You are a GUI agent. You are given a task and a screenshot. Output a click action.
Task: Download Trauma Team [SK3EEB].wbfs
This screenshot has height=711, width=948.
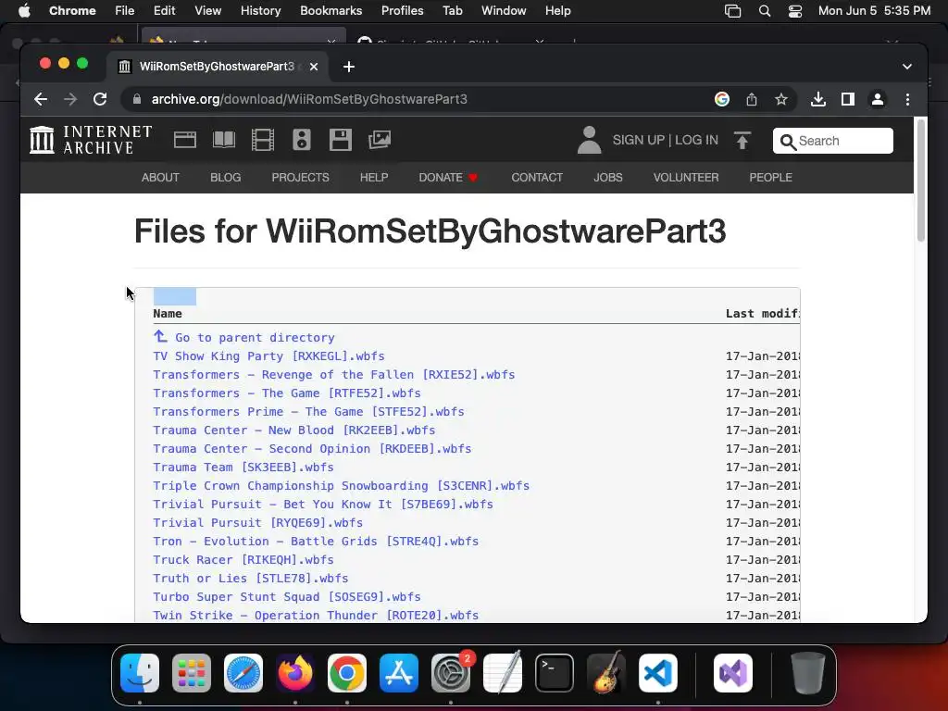(x=243, y=468)
